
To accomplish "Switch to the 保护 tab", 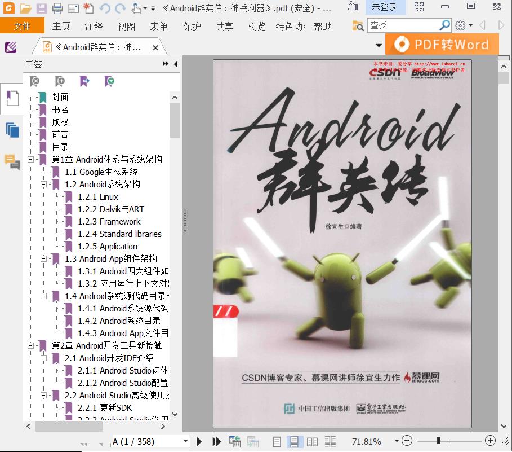I will (x=192, y=26).
